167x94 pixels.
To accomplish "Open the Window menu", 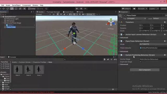I will click(x=35, y=5).
